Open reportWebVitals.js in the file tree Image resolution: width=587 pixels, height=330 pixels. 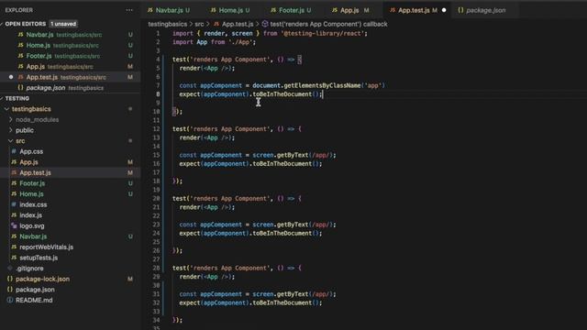(x=47, y=247)
